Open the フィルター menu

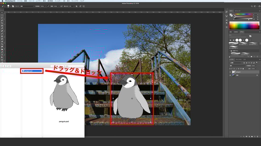pos(58,1)
